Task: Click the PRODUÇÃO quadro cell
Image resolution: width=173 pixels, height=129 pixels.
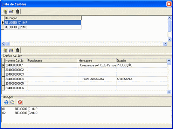Action: click(x=141, y=65)
